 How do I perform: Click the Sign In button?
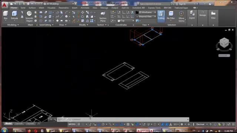point(181,4)
